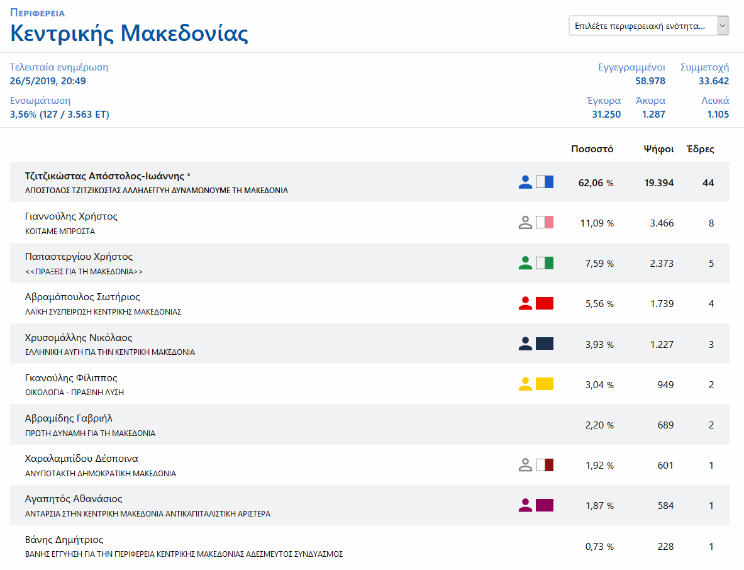Click blue person icon for Τζιτζικώστας
The height and width of the screenshot is (570, 744).
[525, 182]
